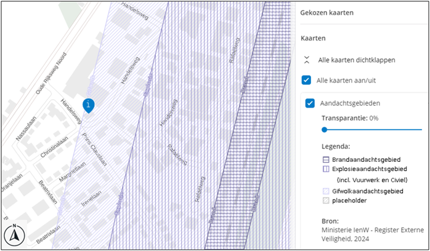Click the placeholder legend swatch
Screen dimensions: 430x251
coord(326,201)
